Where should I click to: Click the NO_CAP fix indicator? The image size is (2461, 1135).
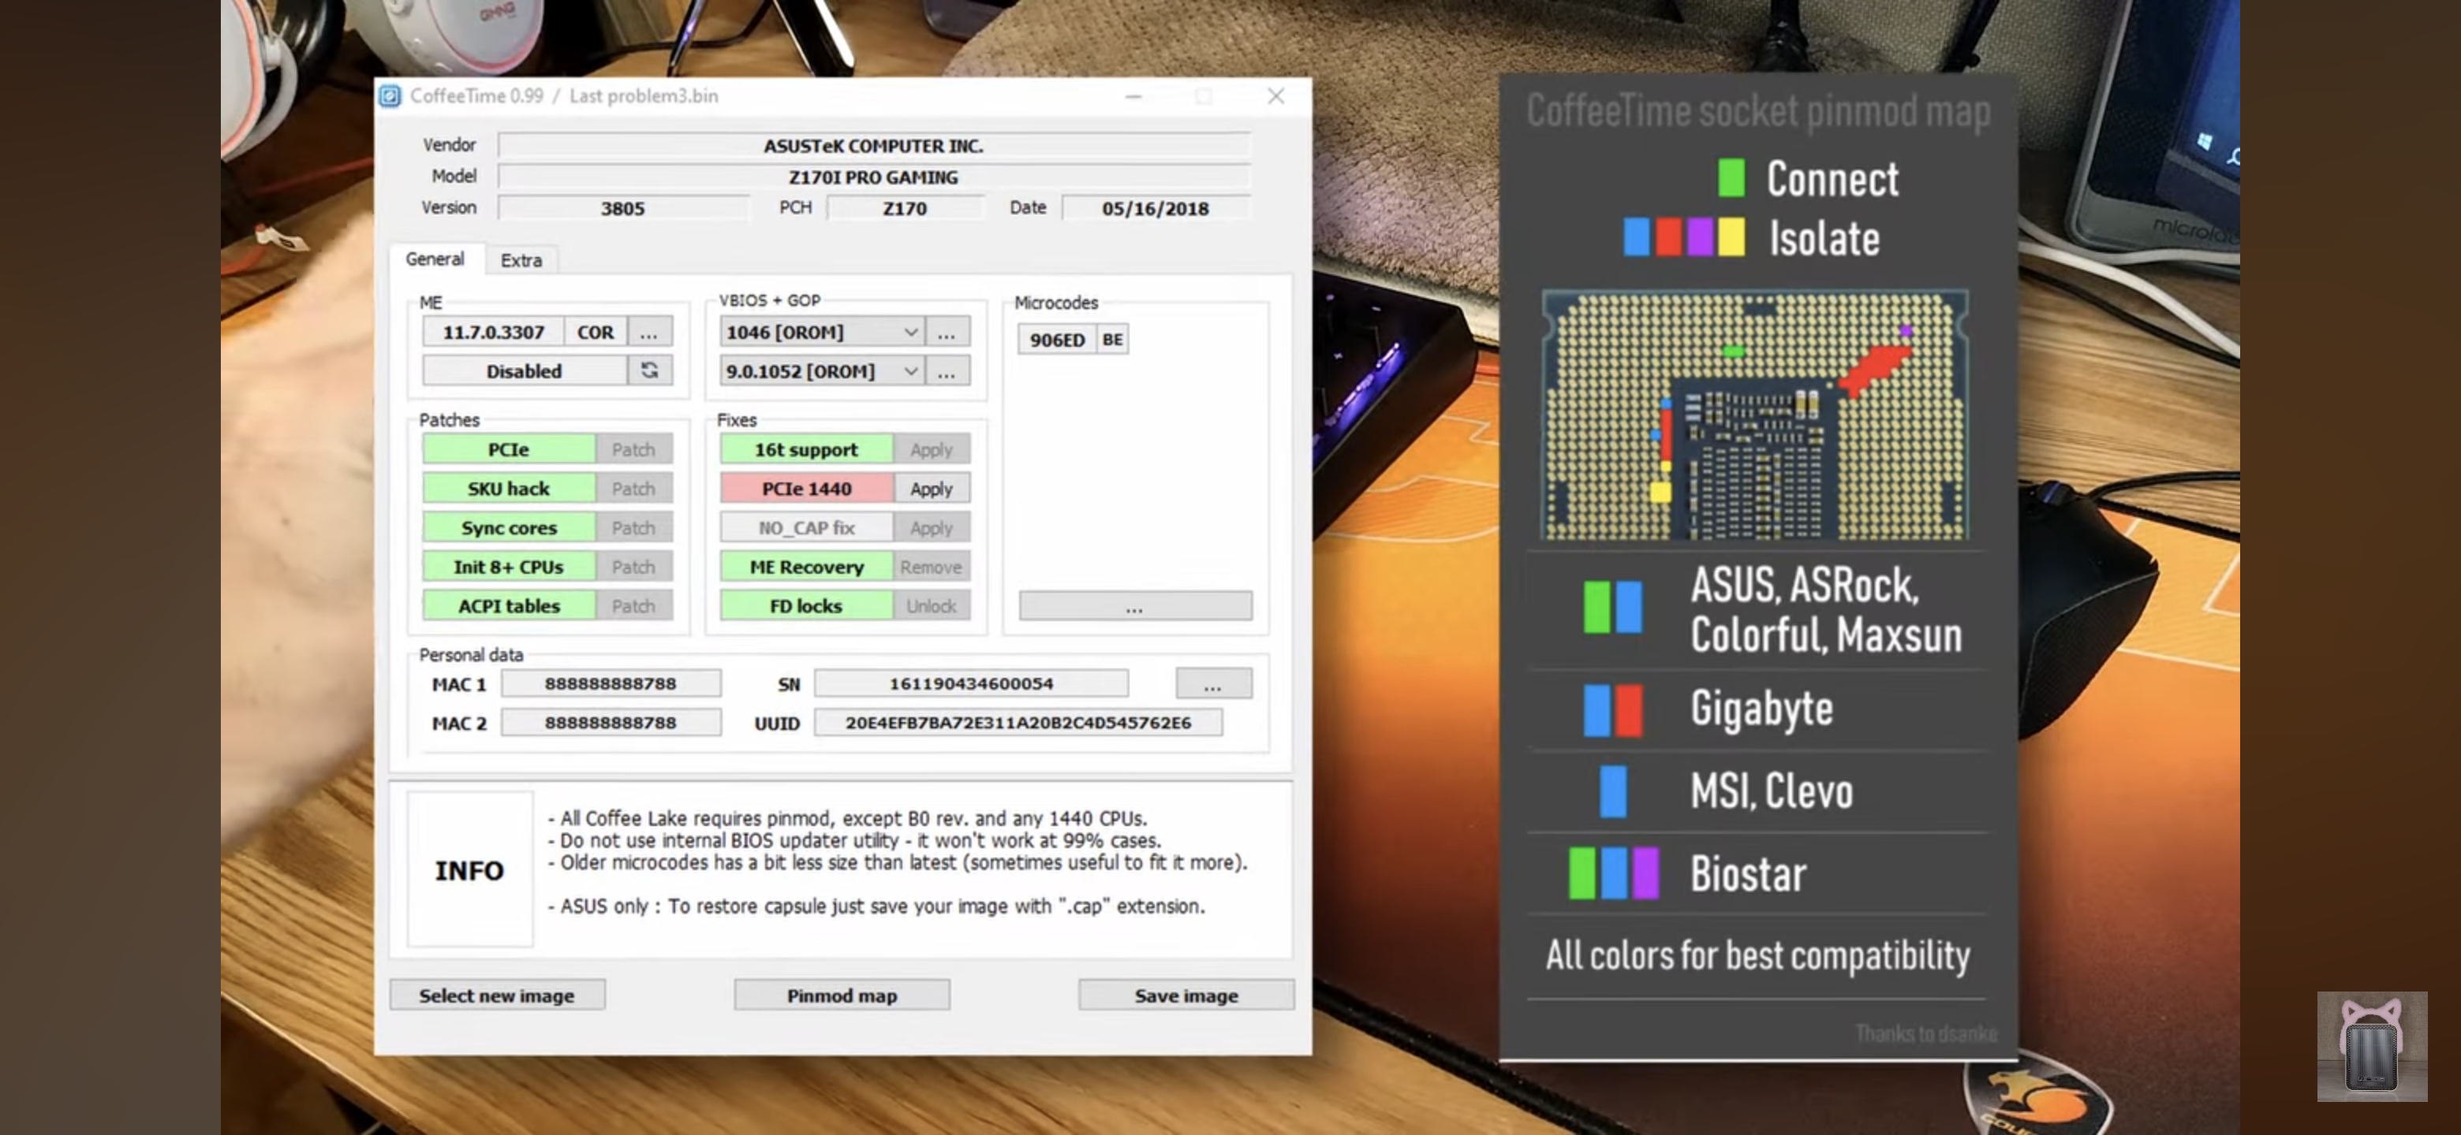tap(806, 527)
